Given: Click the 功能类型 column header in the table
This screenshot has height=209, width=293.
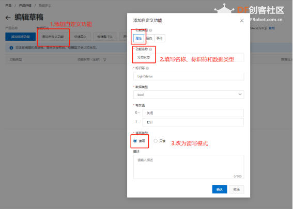Looking at the screenshot, I should click(x=16, y=59).
